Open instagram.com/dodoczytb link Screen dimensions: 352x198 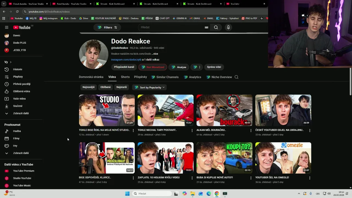click(126, 60)
